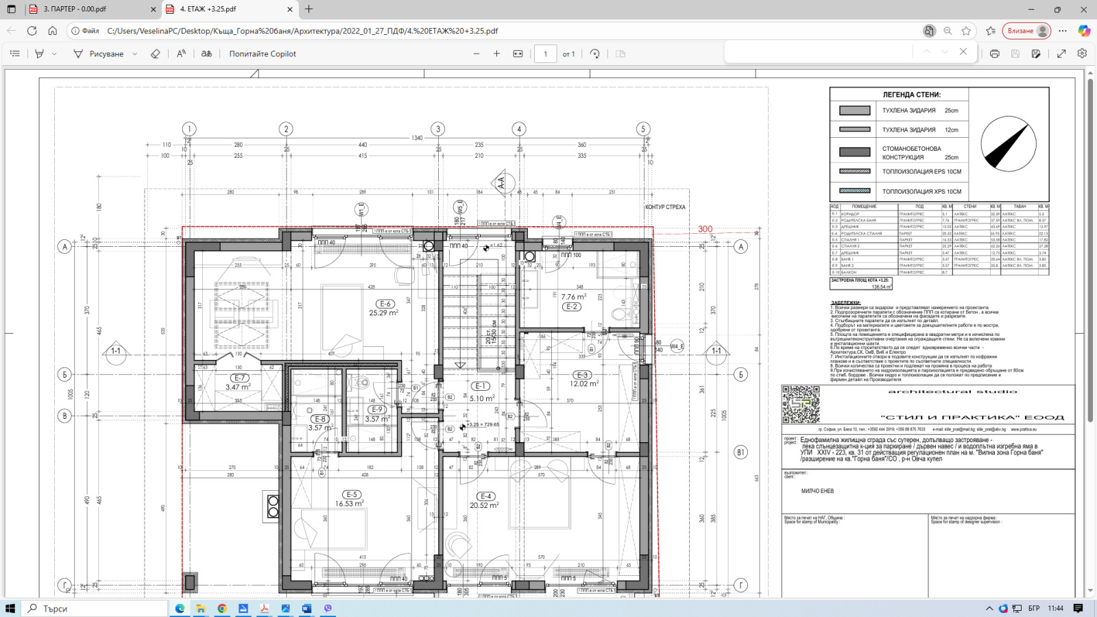Click the page number input field
The width and height of the screenshot is (1097, 617).
click(545, 53)
